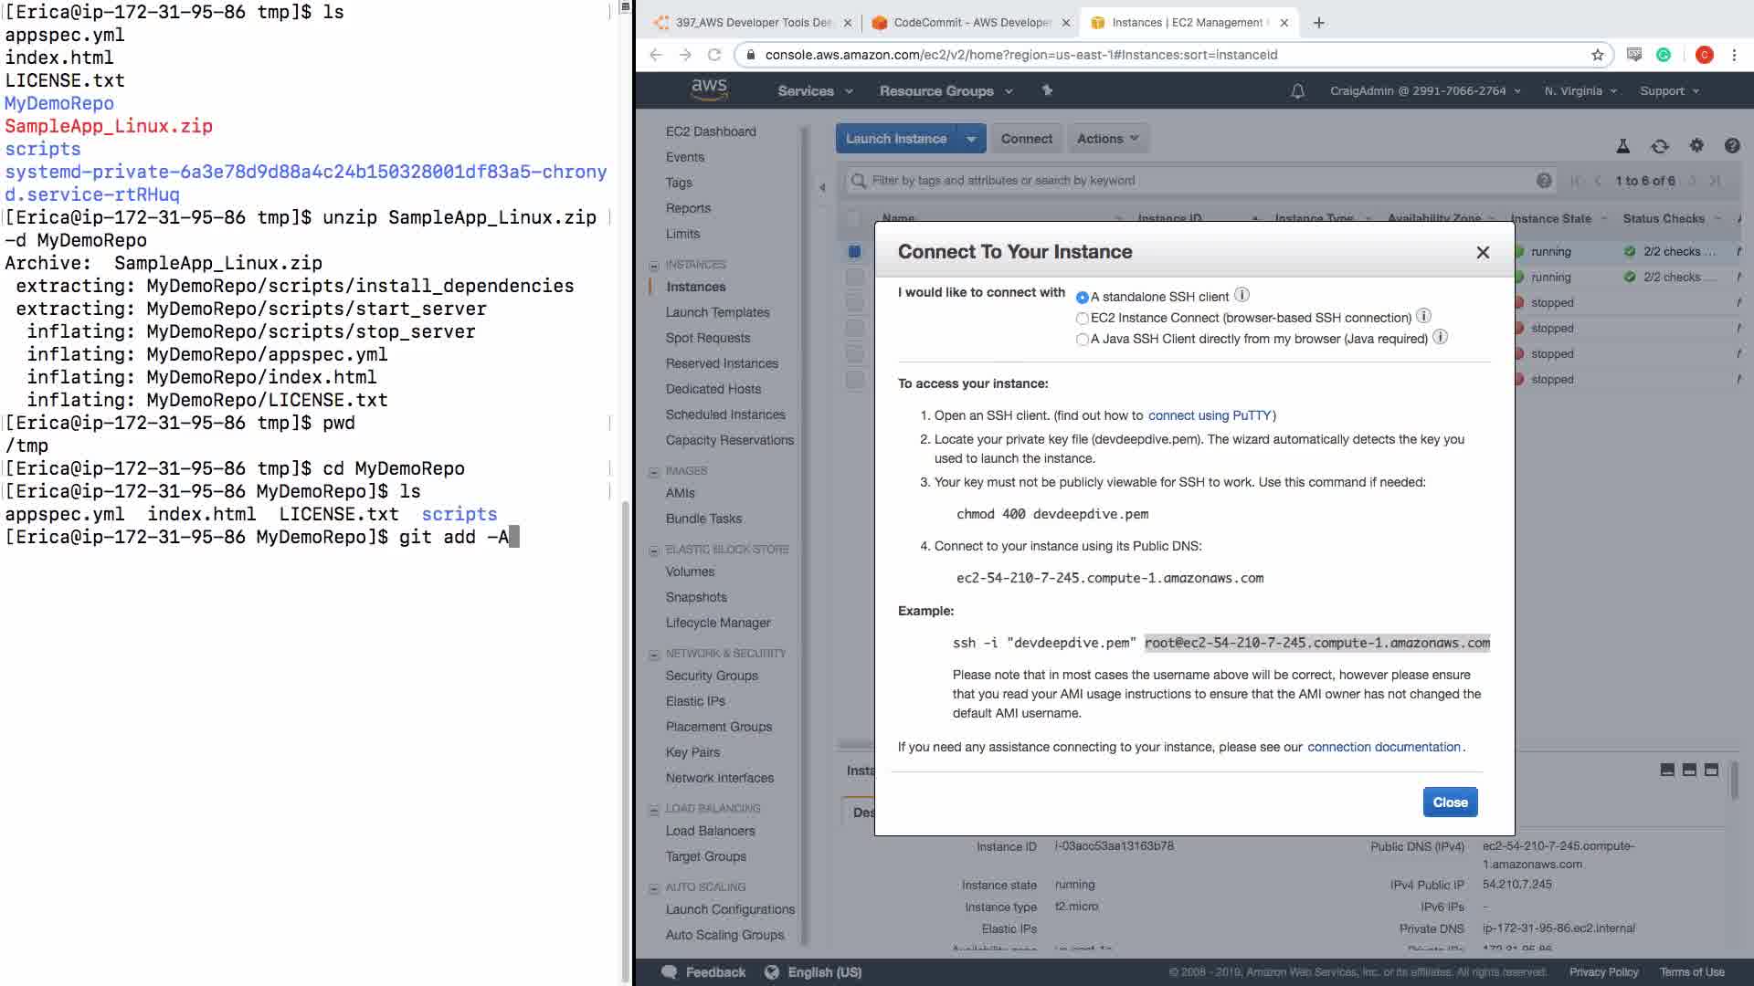Image resolution: width=1754 pixels, height=986 pixels.
Task: Click the experiments flask icon
Action: 1623,146
